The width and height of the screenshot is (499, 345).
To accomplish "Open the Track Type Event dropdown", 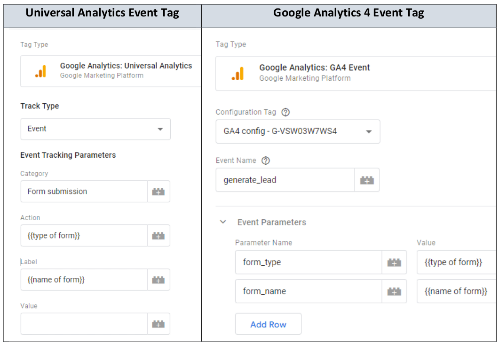I will pyautogui.click(x=95, y=129).
